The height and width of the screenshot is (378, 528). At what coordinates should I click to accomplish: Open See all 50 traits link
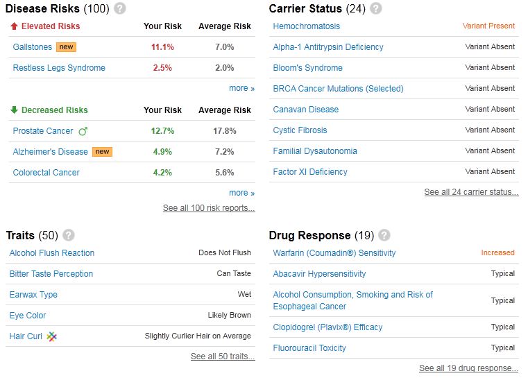223,356
